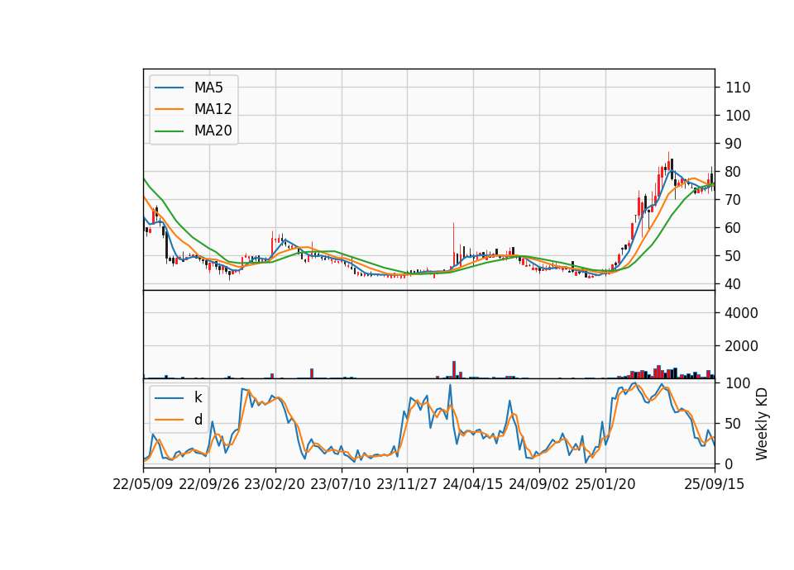Click the MA12 legend label

213,109
